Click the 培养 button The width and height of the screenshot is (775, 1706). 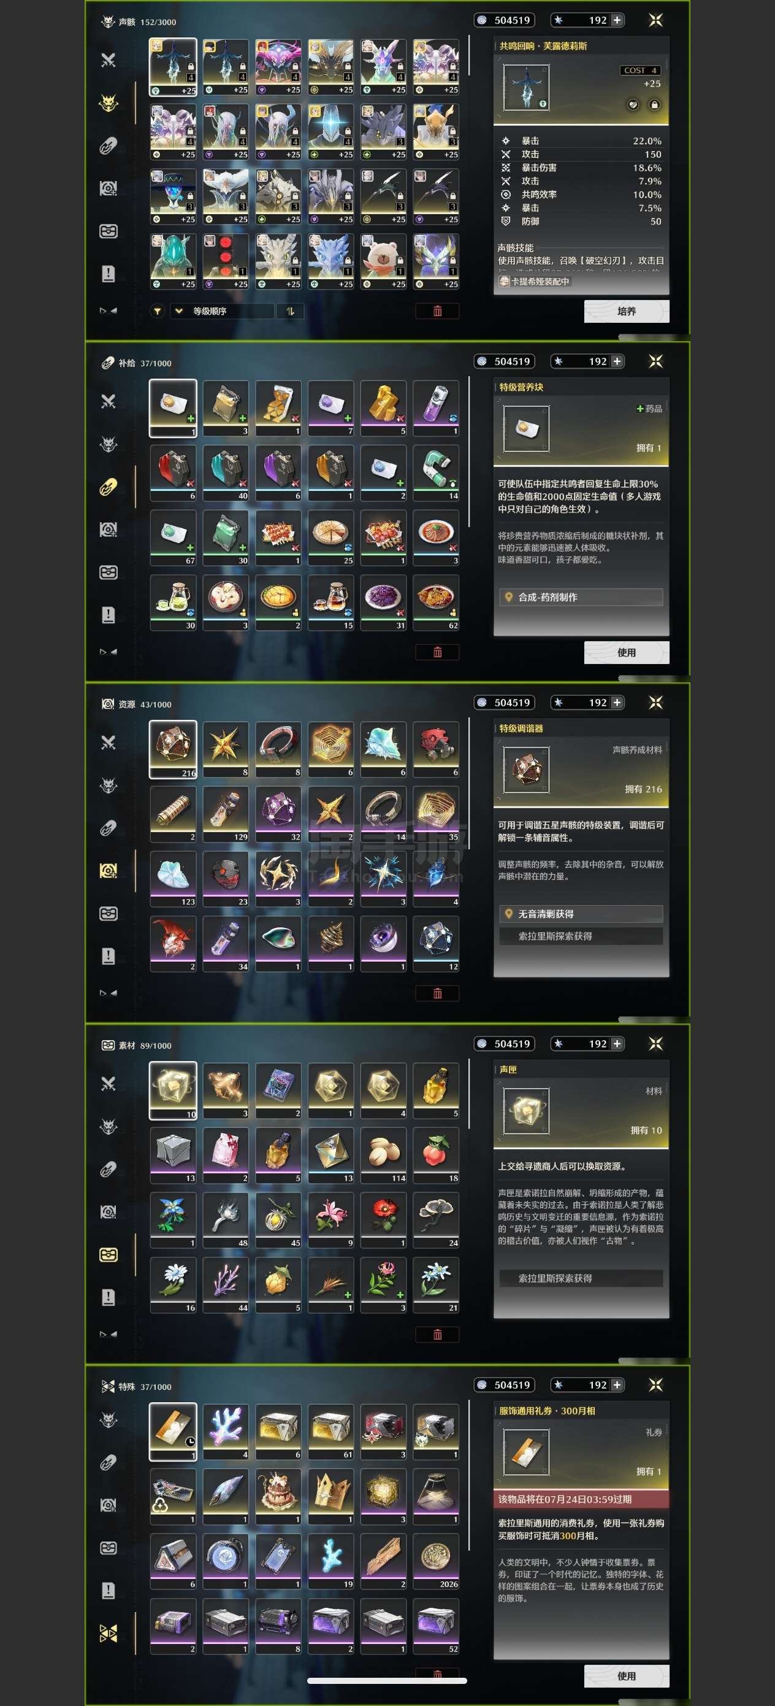click(626, 311)
